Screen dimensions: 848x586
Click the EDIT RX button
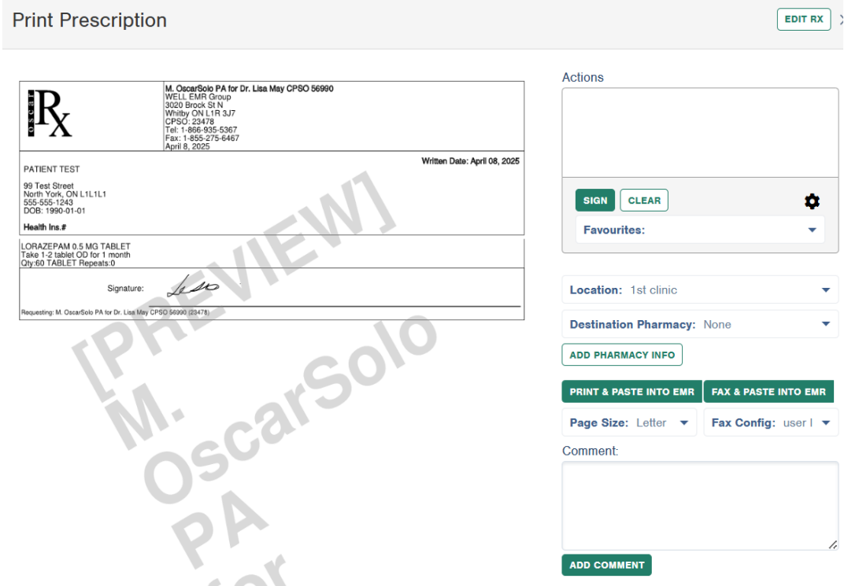pos(803,20)
